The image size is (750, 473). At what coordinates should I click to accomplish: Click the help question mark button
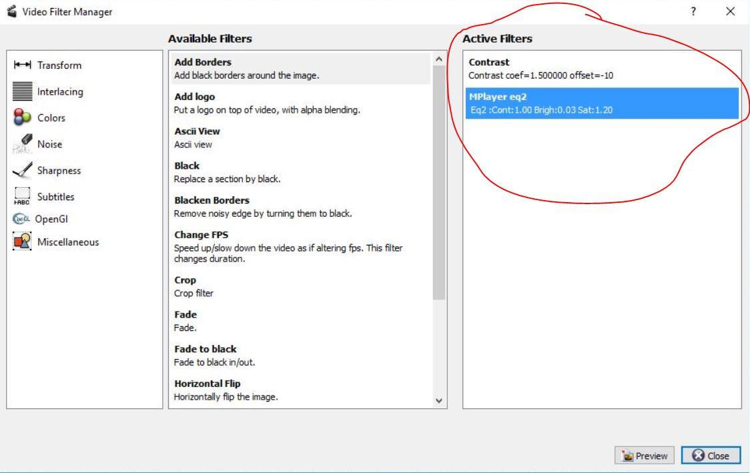695,11
